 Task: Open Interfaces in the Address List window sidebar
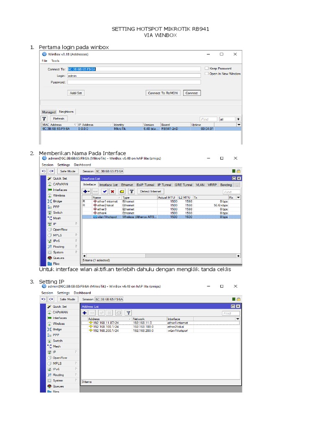click(59, 318)
